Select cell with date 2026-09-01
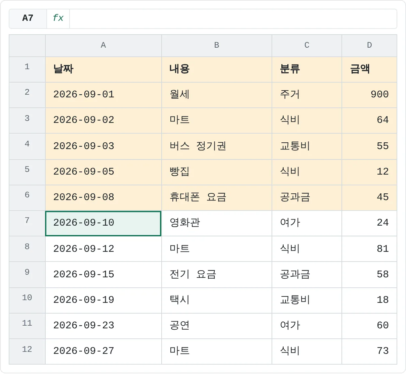 pos(104,95)
